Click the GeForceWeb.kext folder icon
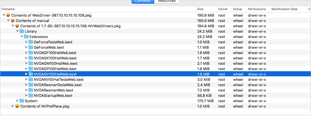This screenshot has height=116, width=311. click(31, 47)
